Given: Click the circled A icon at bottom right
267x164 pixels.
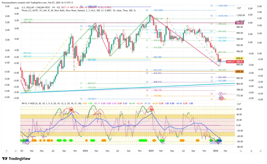Looking at the screenshot, I should tap(241, 151).
